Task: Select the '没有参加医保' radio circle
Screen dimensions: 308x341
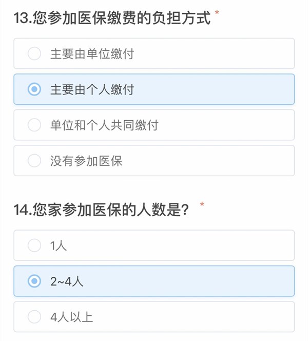Action: [34, 161]
